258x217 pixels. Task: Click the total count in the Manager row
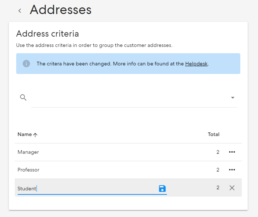coord(218,152)
